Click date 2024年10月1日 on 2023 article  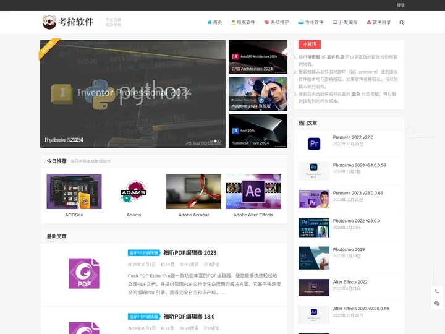[x=142, y=265]
